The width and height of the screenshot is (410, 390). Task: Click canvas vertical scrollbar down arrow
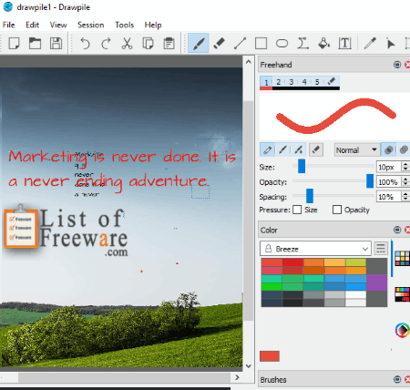(249, 365)
